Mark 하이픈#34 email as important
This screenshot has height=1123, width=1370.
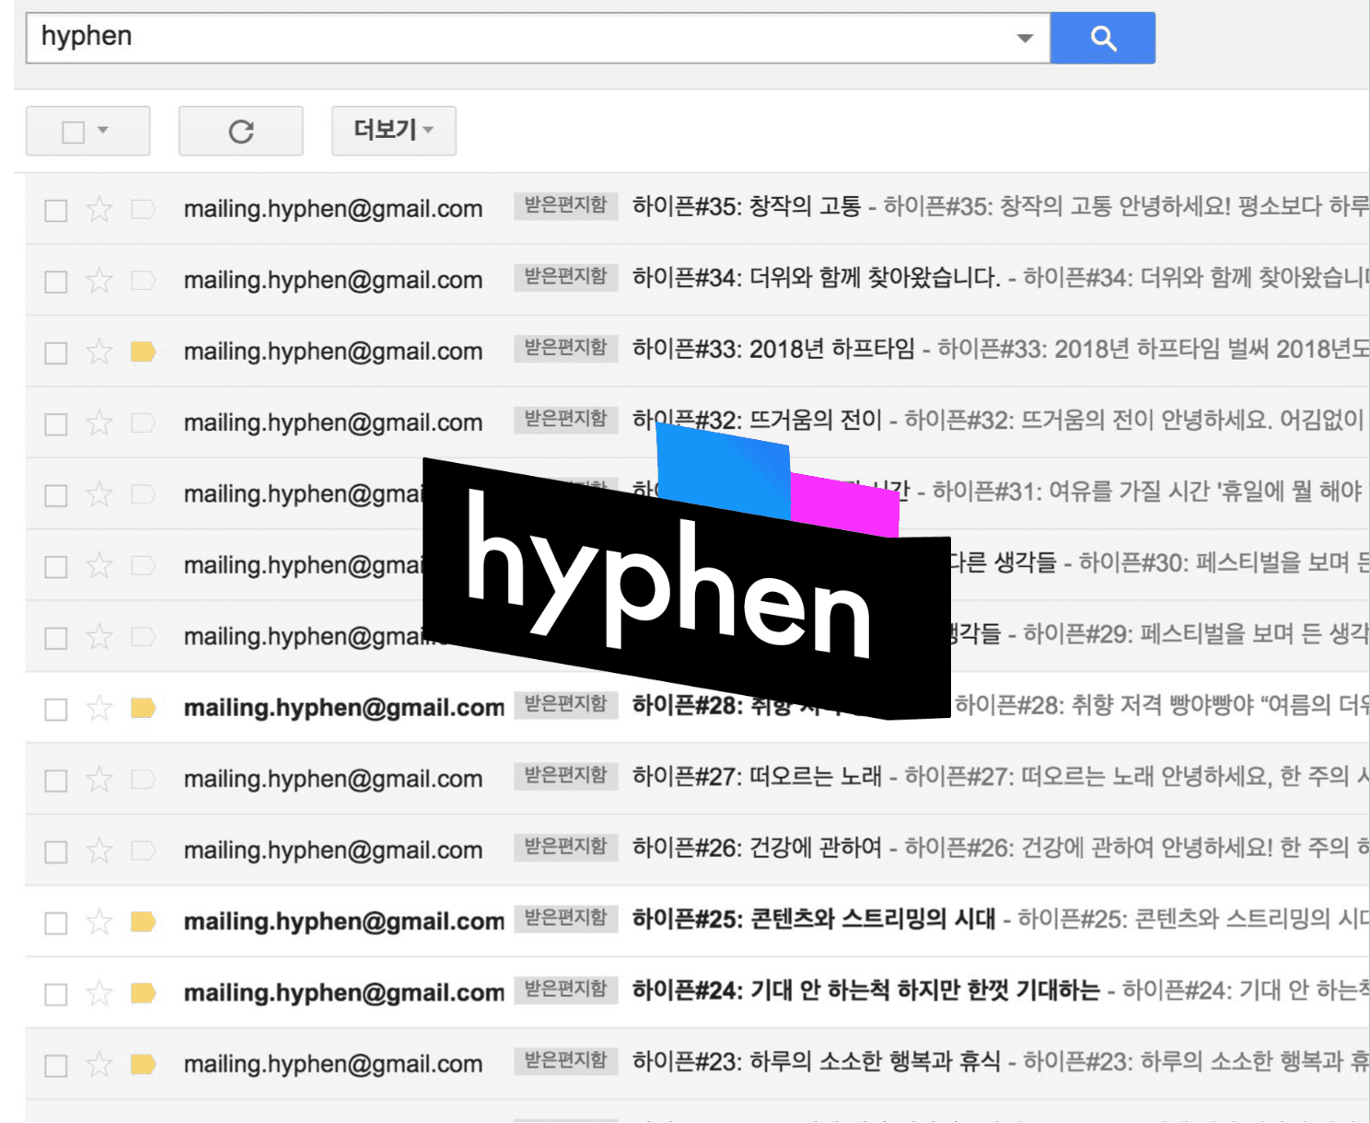pos(143,281)
